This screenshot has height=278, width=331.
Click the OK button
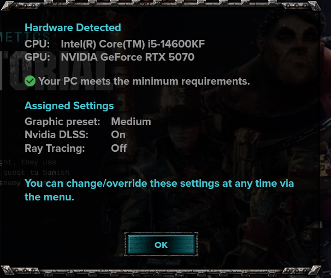[x=161, y=245]
